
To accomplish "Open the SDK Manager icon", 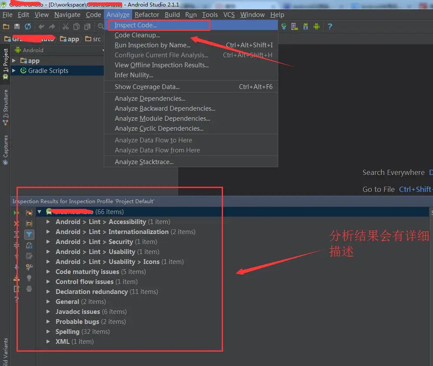I will pyautogui.click(x=306, y=26).
